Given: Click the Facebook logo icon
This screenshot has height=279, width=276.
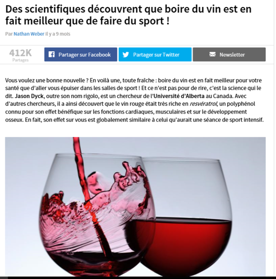Looking at the screenshot, I should (x=51, y=54).
